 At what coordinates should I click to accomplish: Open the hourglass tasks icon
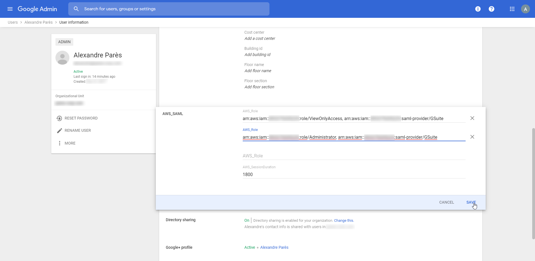[x=478, y=9]
